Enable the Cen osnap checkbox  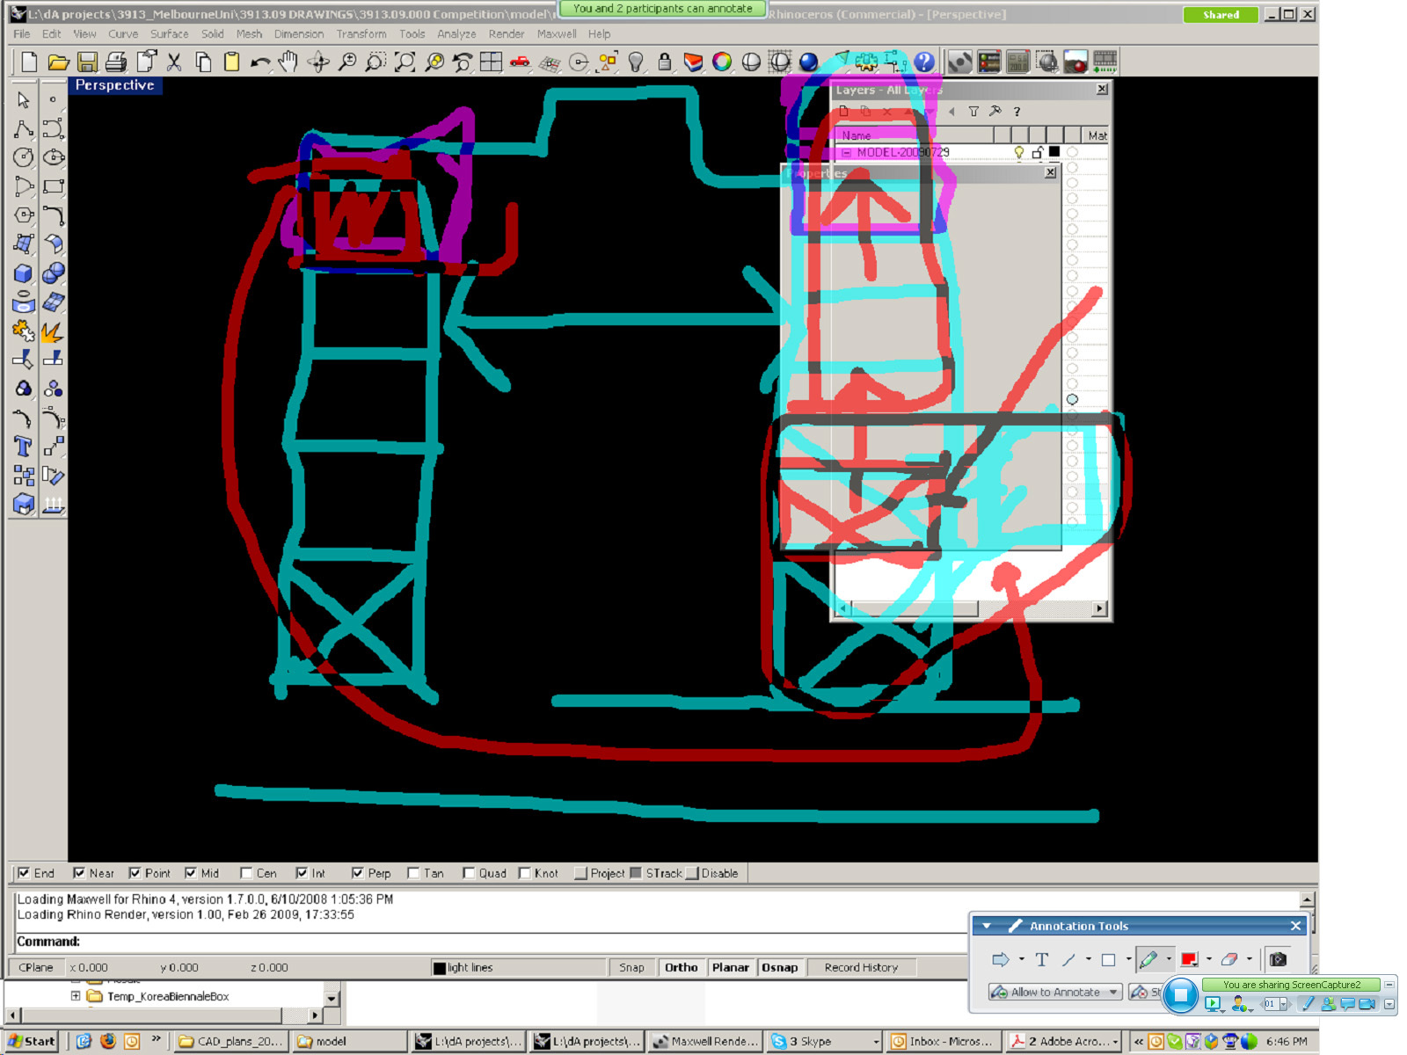[x=246, y=873]
